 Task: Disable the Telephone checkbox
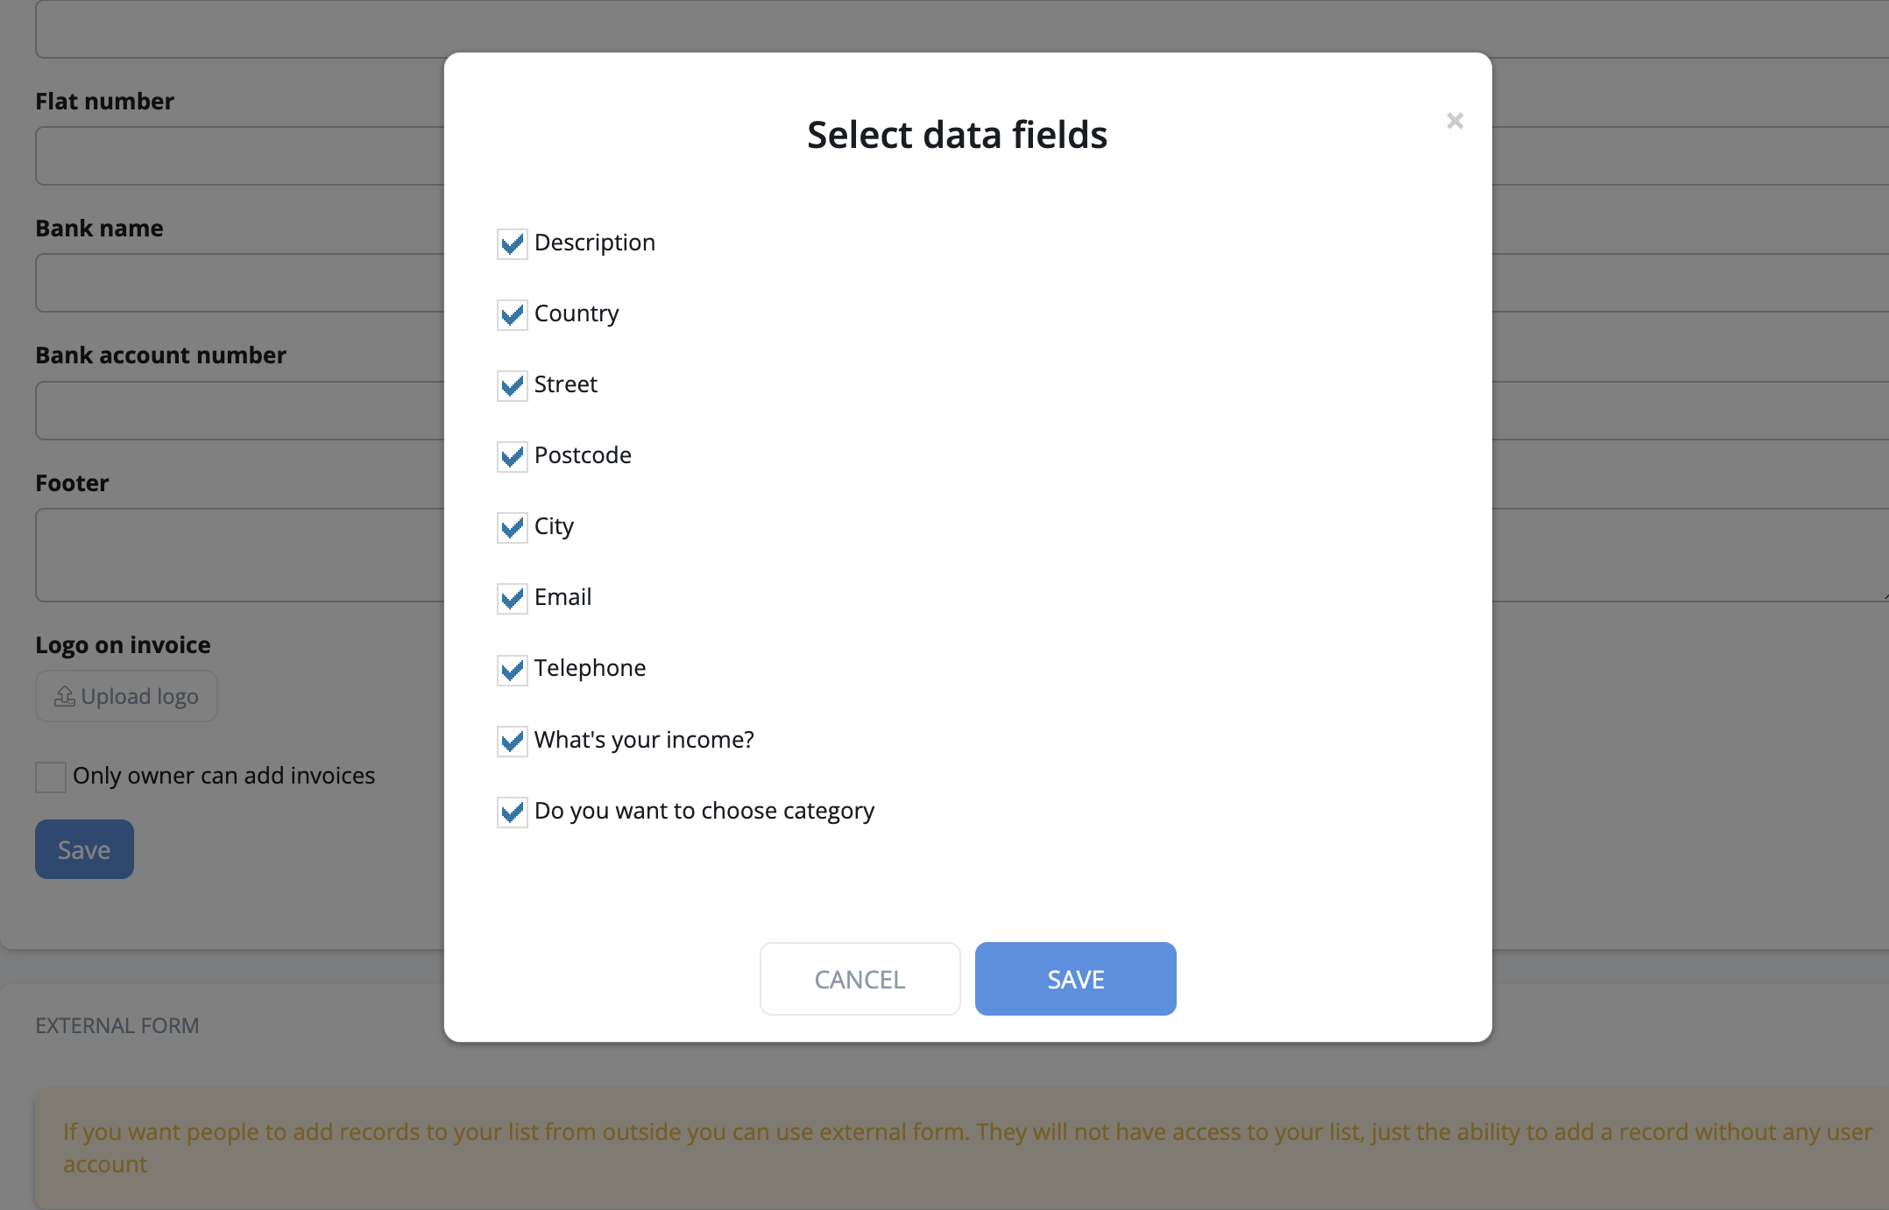click(x=512, y=670)
